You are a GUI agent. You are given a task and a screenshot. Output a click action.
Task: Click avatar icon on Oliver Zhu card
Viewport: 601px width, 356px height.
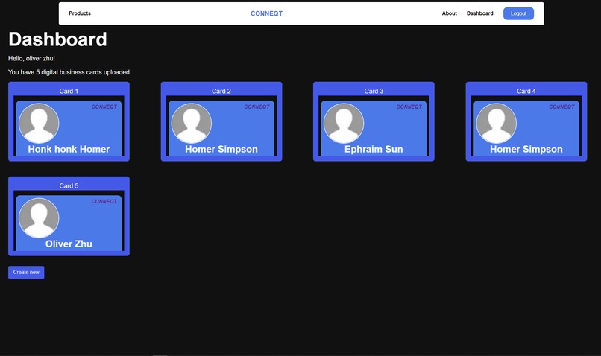39,217
